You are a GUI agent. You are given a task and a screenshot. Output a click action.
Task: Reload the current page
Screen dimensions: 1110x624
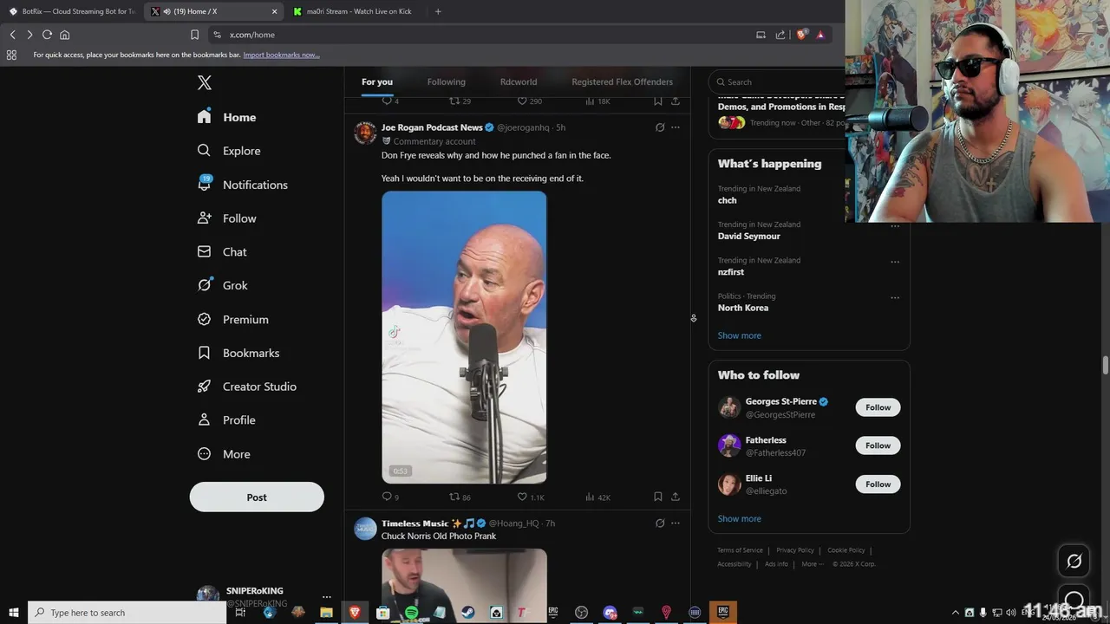click(x=47, y=35)
